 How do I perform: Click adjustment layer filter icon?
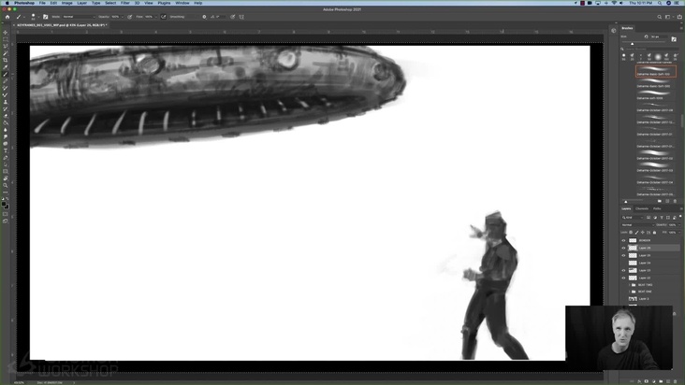tap(655, 217)
